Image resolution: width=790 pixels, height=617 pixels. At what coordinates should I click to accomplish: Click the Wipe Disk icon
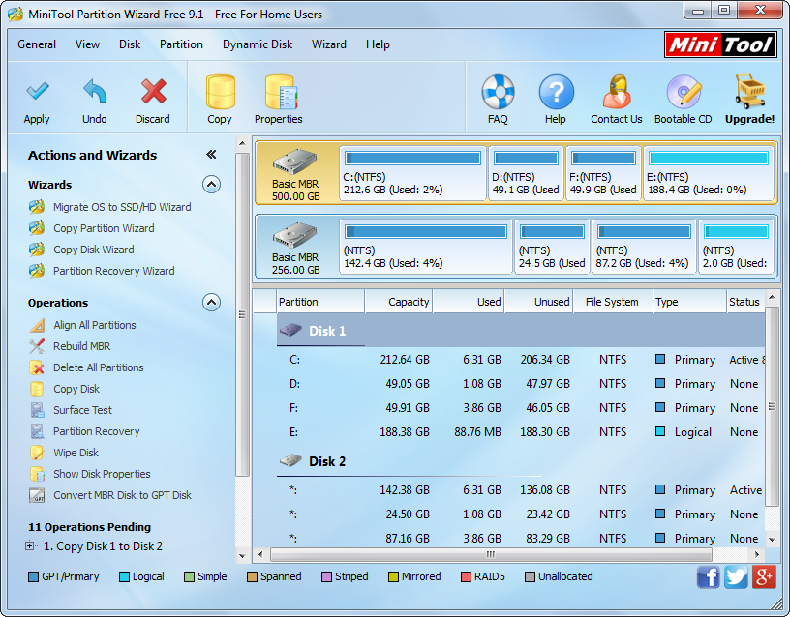37,453
